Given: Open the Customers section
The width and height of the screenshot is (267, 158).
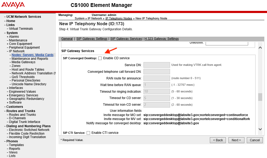Looking at the screenshot, I should click(x=15, y=107).
